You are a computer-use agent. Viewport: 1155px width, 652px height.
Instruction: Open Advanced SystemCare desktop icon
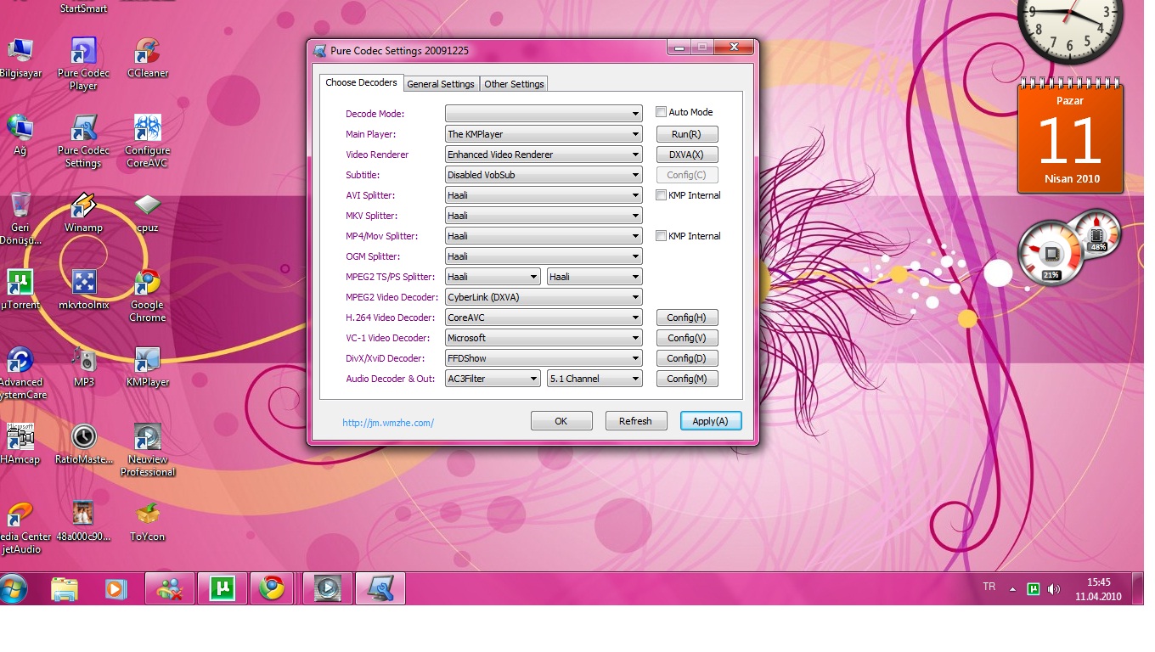[x=20, y=373]
